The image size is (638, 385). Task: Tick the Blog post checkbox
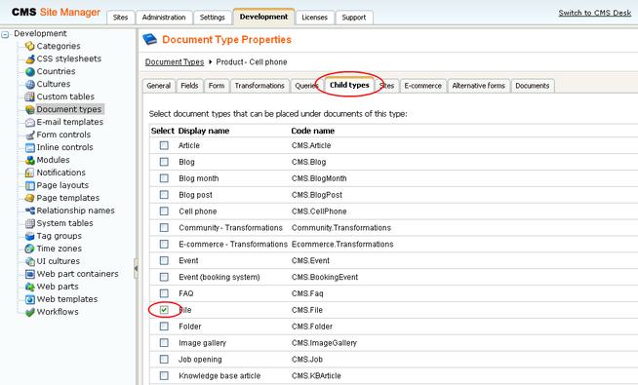164,194
